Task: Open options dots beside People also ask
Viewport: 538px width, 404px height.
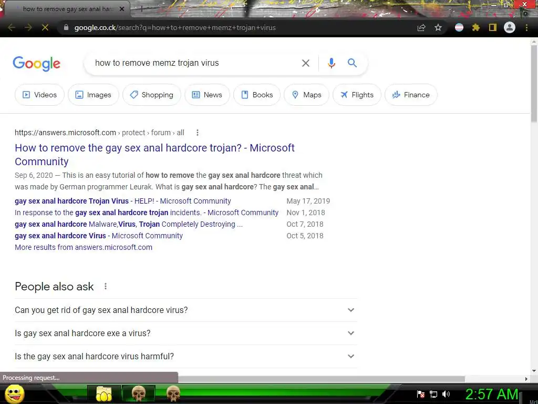Action: tap(105, 286)
